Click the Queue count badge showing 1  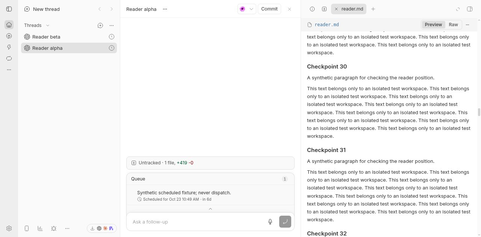tap(285, 179)
